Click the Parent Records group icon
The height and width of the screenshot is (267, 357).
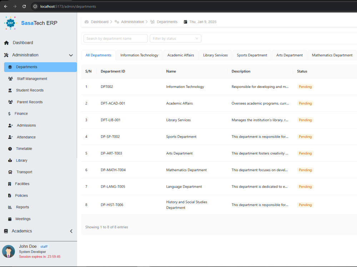(x=10, y=102)
